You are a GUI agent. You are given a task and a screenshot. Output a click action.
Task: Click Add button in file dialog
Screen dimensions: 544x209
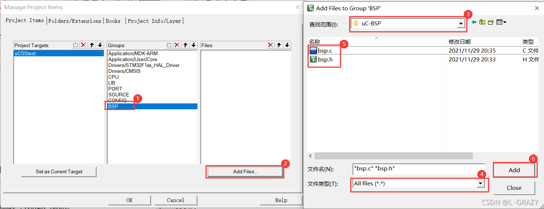click(514, 170)
